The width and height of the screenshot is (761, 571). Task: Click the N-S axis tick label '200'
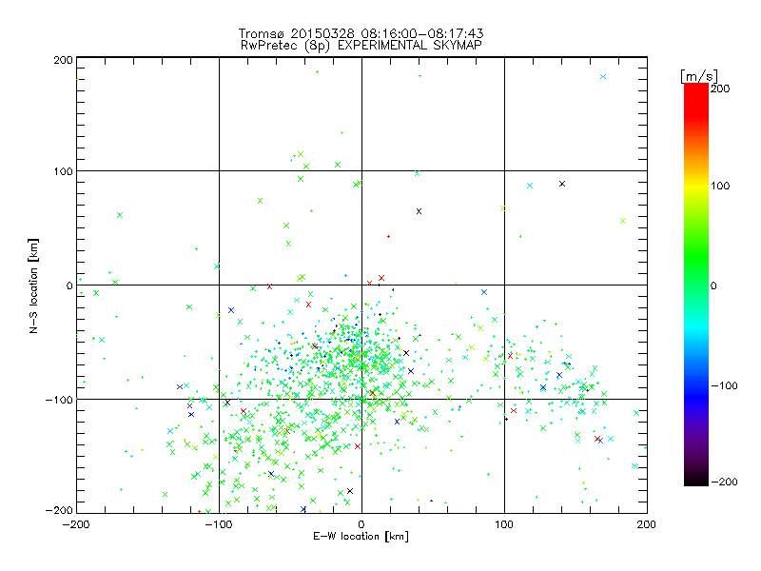point(63,60)
